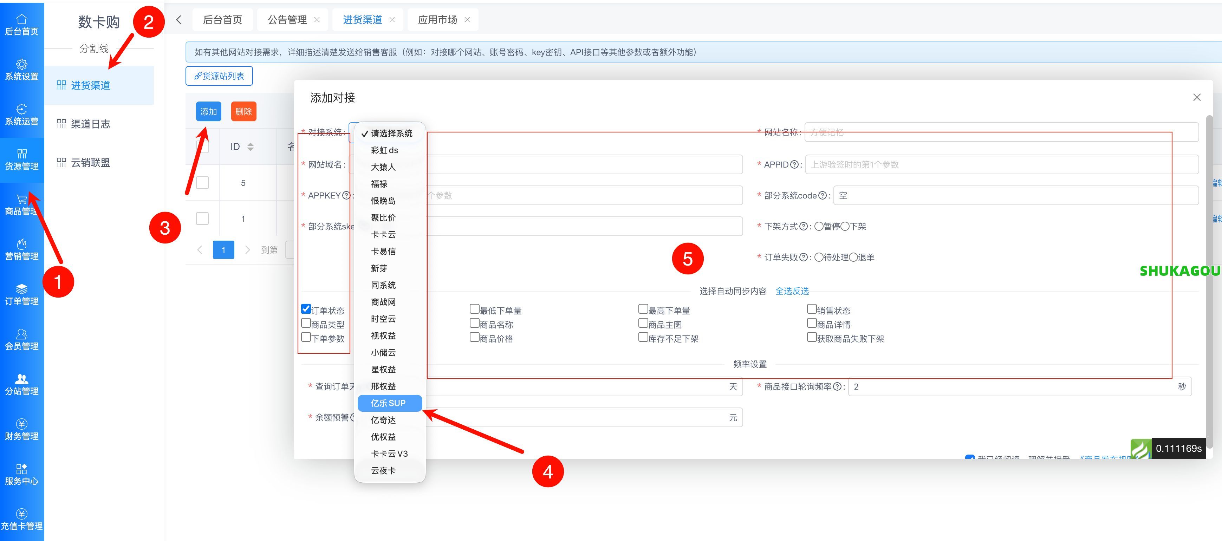
Task: Open the 系统运营 sidebar icon
Action: [x=22, y=114]
